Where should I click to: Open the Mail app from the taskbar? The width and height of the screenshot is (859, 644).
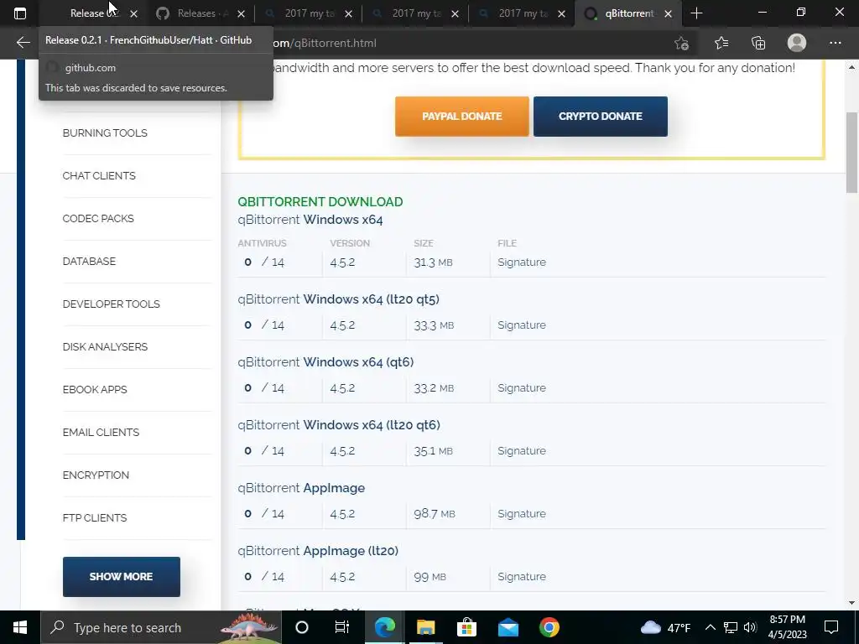(508, 627)
